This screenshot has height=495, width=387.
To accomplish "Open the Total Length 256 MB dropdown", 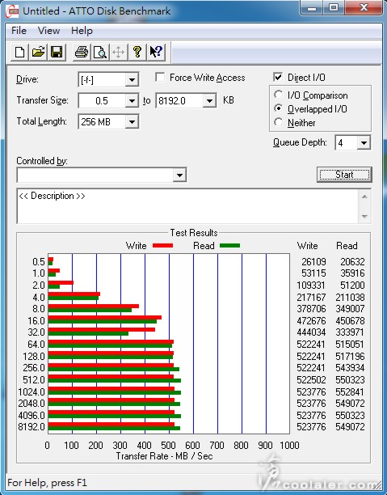I will (x=133, y=122).
